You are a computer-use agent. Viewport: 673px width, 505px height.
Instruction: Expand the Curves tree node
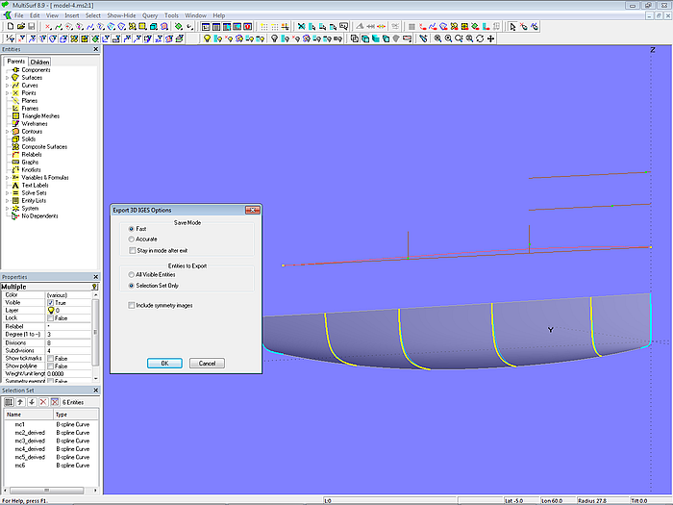(7, 86)
